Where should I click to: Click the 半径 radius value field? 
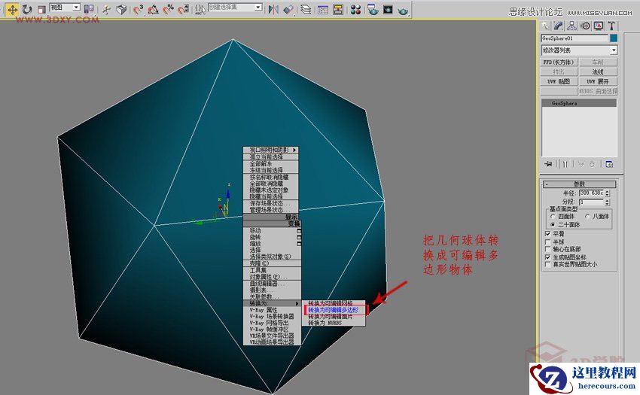[591, 193]
